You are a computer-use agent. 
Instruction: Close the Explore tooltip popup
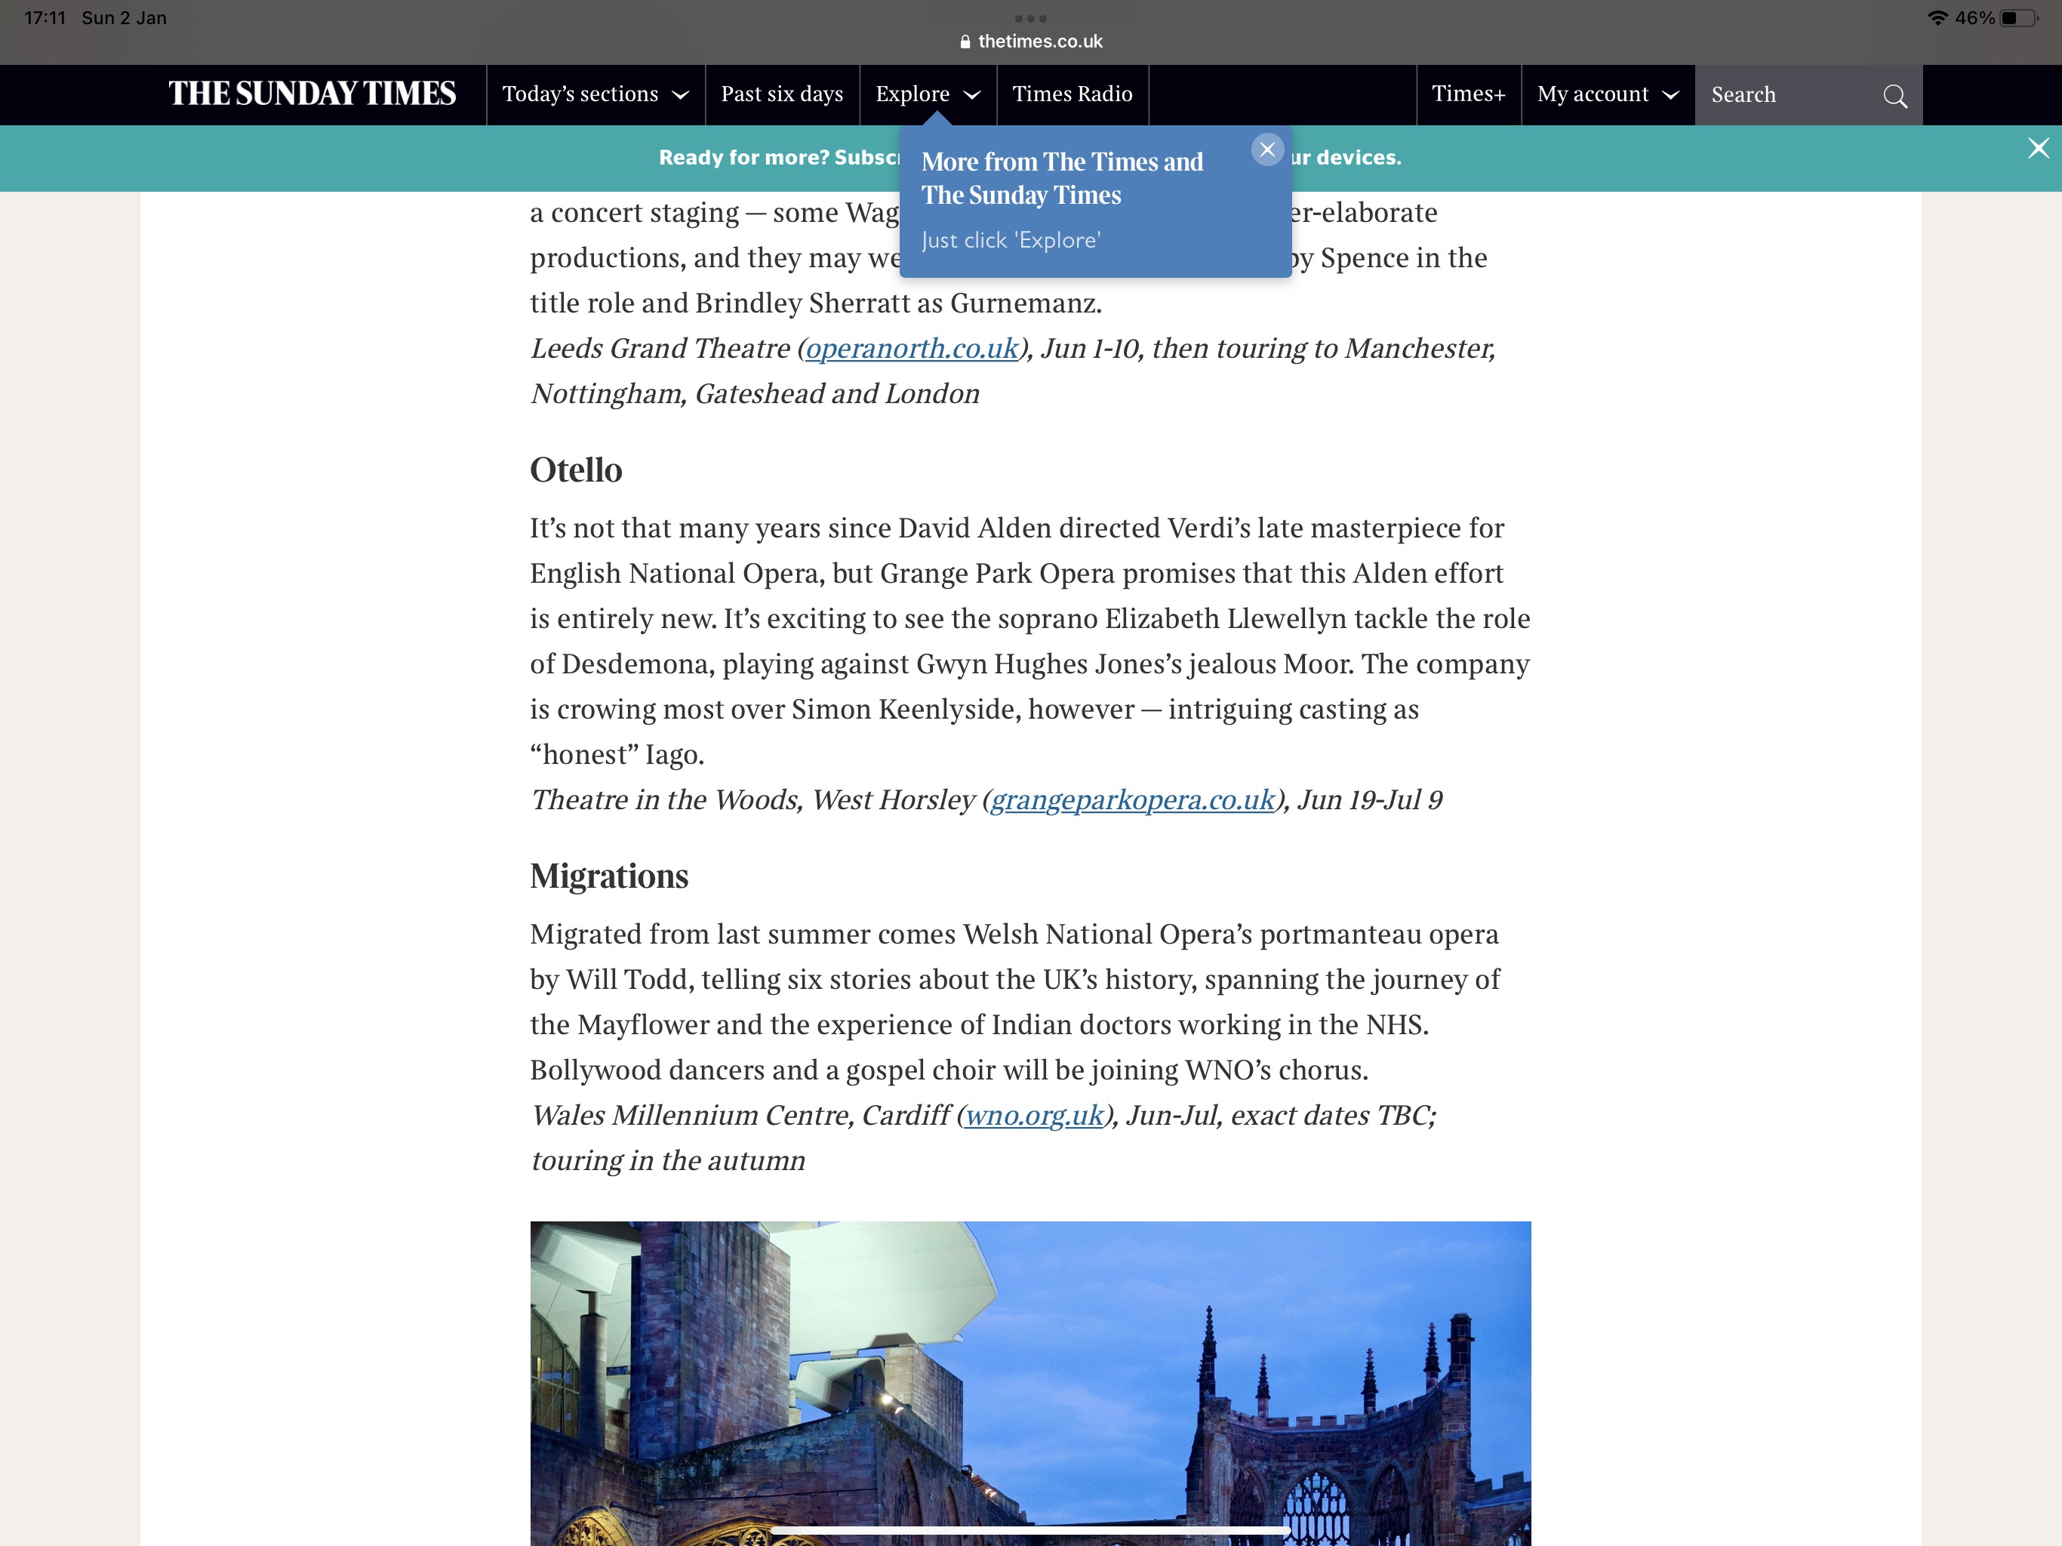click(1266, 149)
